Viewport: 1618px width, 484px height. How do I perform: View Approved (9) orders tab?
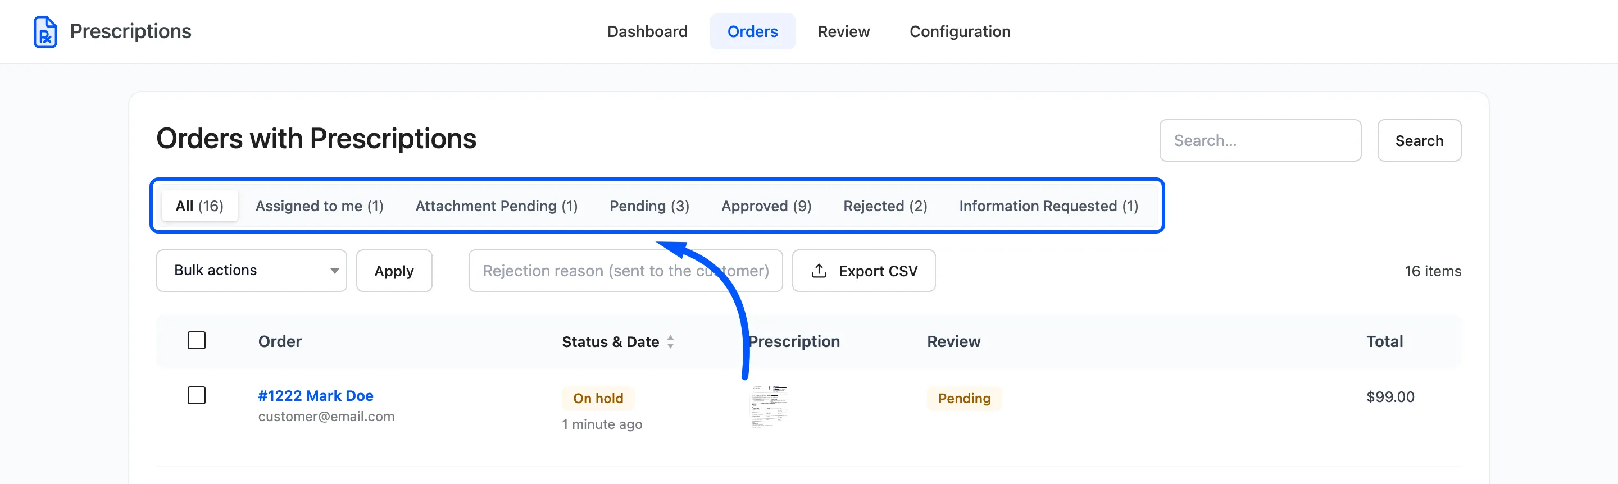click(x=766, y=206)
